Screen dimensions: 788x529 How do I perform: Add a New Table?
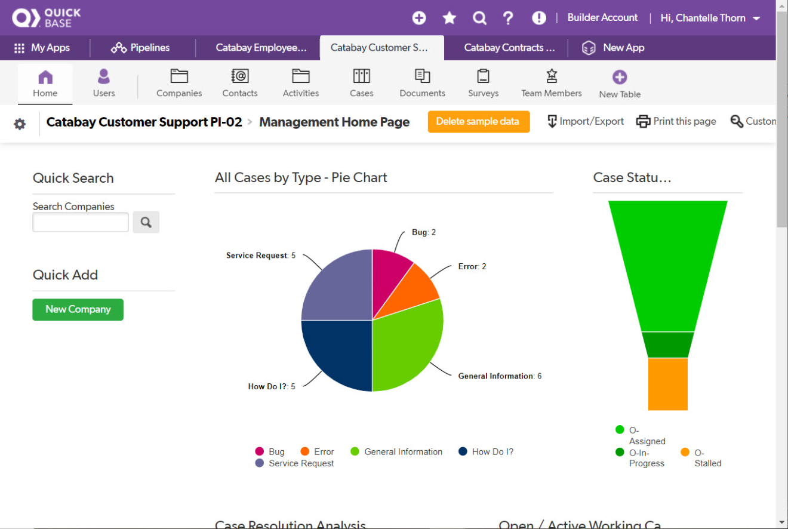pos(620,84)
